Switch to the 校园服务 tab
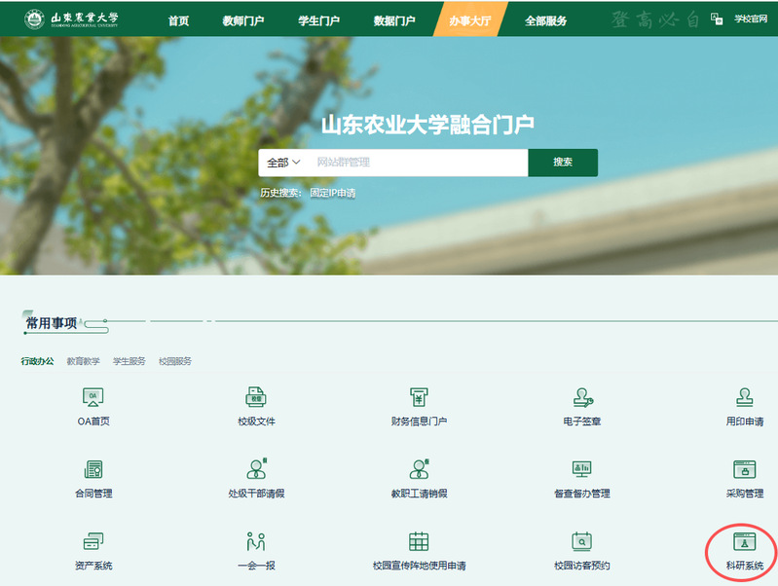778x586 pixels. tap(175, 361)
